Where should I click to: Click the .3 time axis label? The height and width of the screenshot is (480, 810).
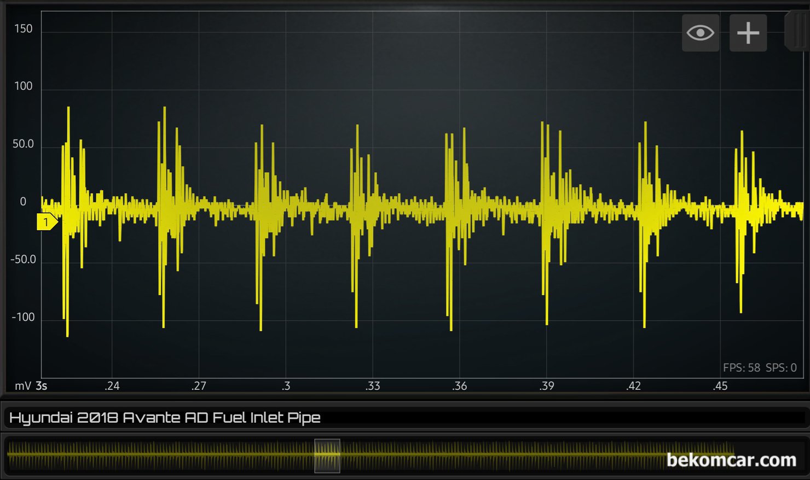click(286, 386)
